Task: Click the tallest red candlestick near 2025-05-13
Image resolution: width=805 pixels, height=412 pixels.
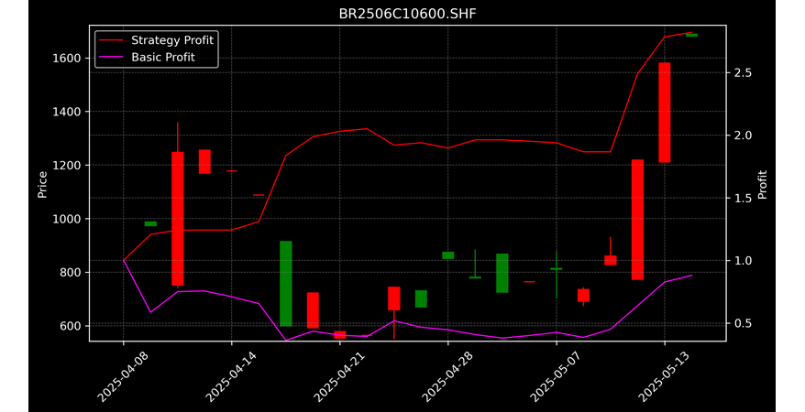Action: (x=665, y=113)
